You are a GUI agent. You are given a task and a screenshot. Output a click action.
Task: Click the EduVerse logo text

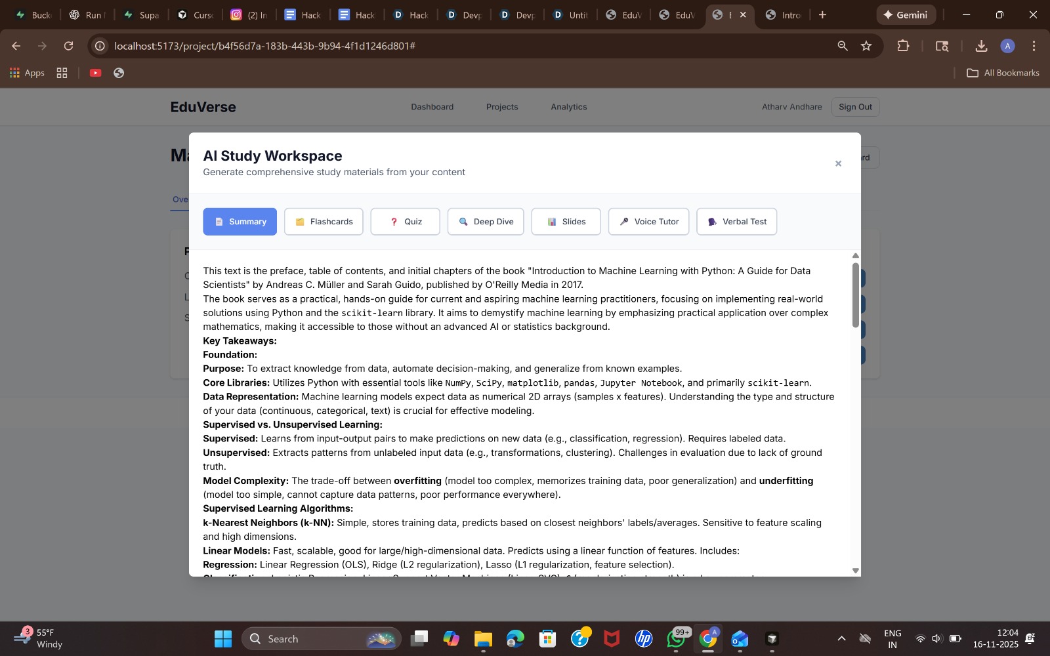point(203,107)
